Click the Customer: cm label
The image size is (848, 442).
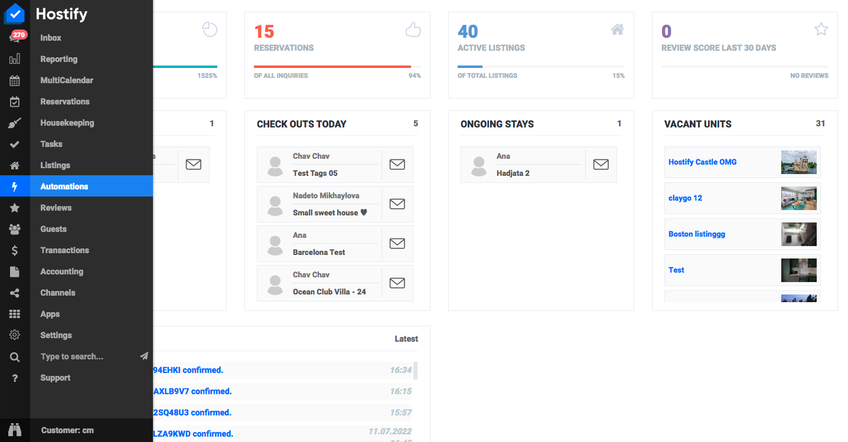point(67,430)
